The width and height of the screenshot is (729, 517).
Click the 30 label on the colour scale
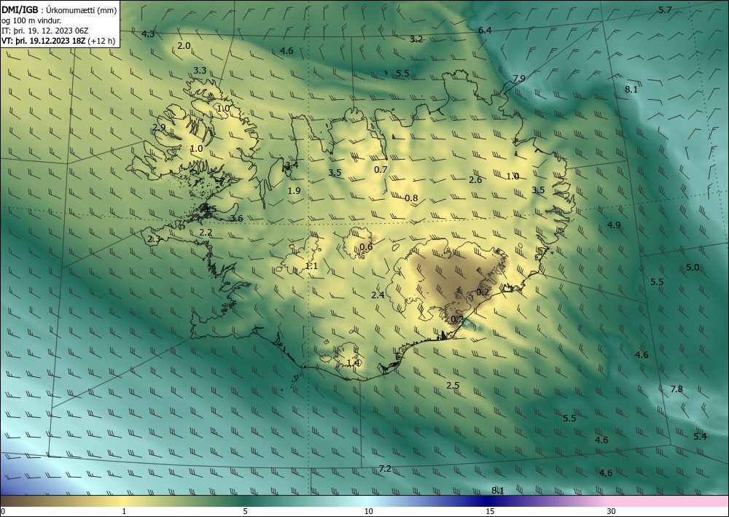point(612,511)
